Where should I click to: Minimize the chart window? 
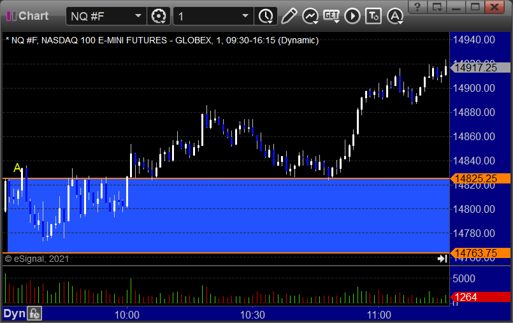click(456, 7)
